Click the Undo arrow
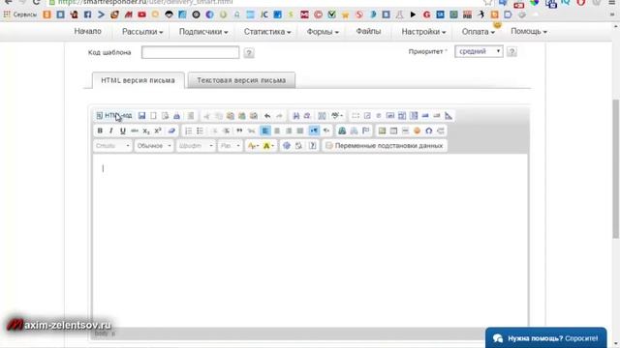The height and width of the screenshot is (348, 620). [267, 116]
